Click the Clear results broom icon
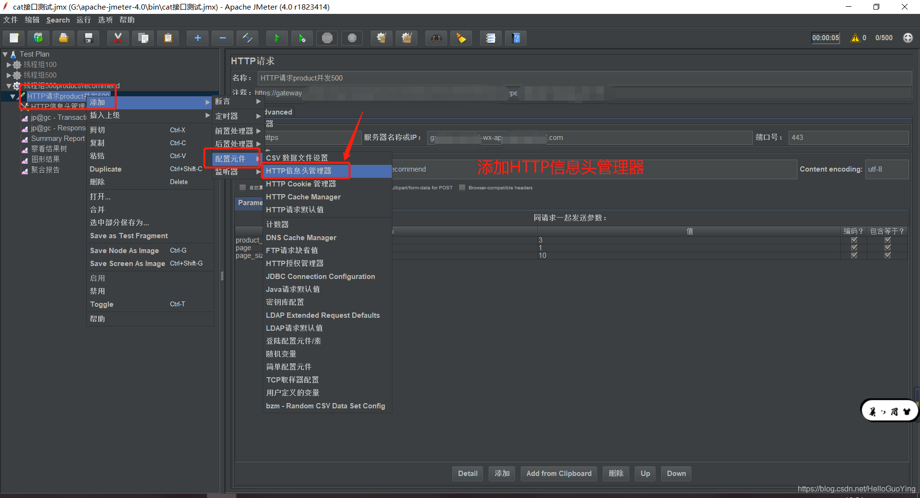The height and width of the screenshot is (498, 920). (x=381, y=38)
